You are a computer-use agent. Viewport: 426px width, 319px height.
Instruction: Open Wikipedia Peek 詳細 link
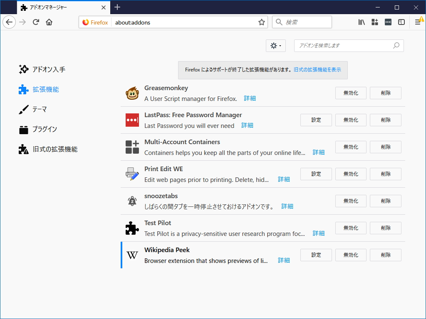[284, 260]
